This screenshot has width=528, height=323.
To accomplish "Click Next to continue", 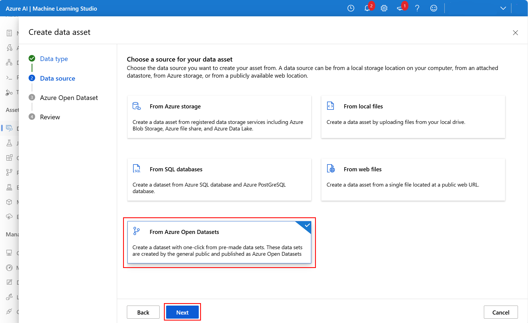I will 182,312.
